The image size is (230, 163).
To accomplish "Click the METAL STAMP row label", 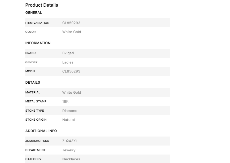I will point(36,102).
